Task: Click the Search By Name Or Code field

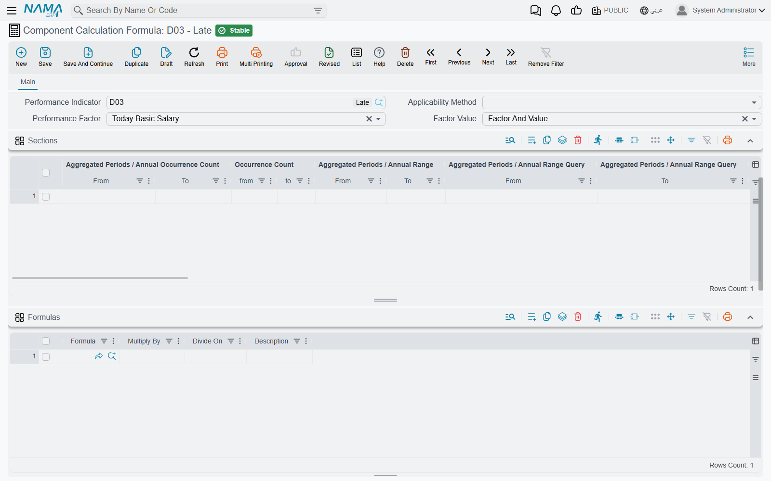Action: coord(199,11)
